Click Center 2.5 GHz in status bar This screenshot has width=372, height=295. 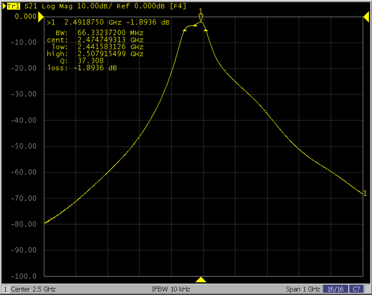point(34,289)
